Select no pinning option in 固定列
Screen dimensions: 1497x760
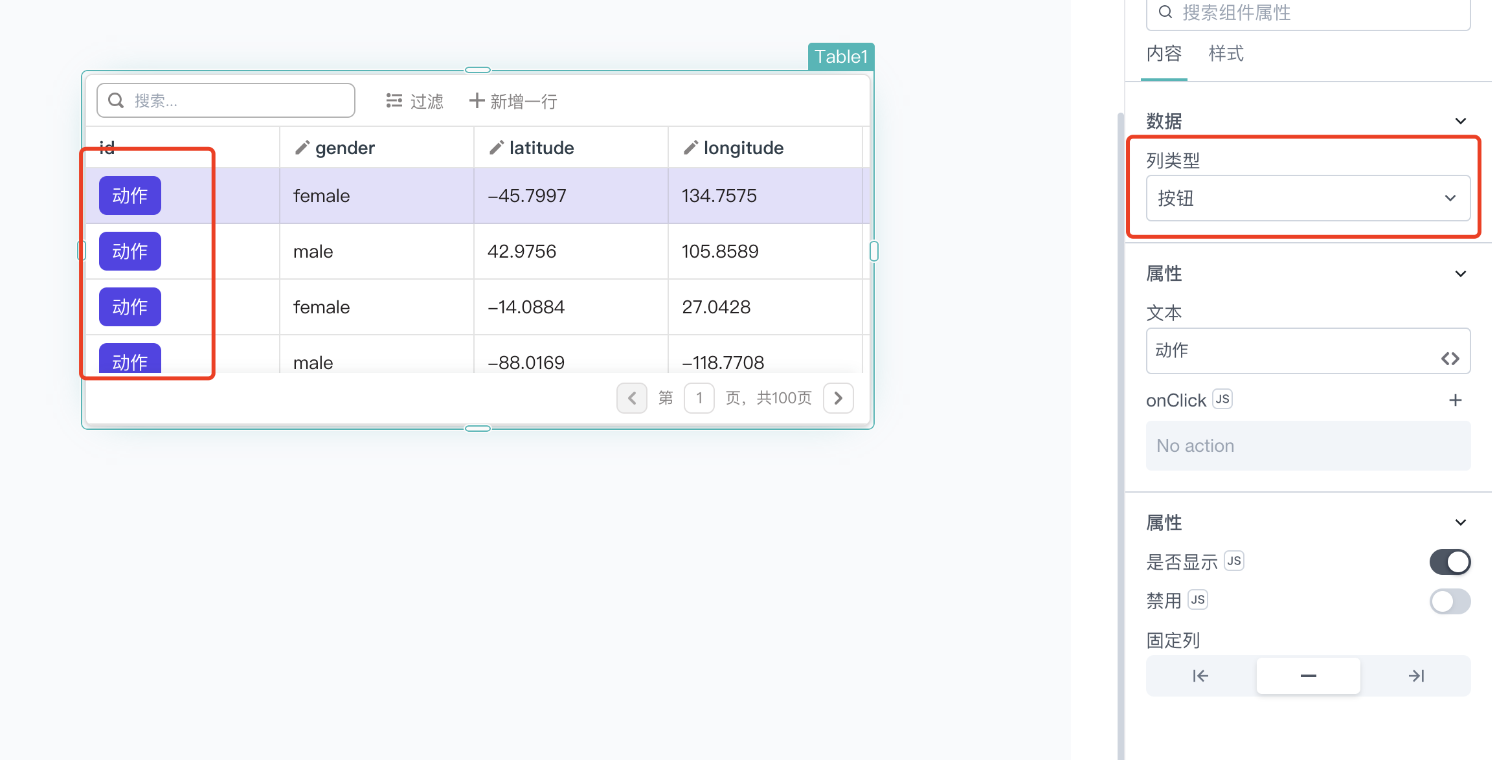pyautogui.click(x=1309, y=676)
